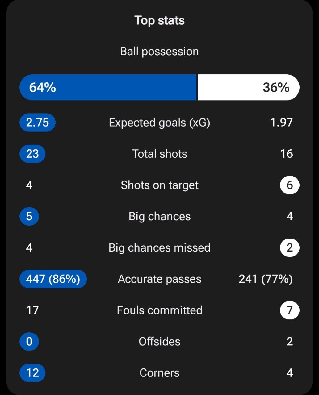Click the white 36% possession bar segment
Viewport: 319px width, 395px height.
tap(248, 87)
